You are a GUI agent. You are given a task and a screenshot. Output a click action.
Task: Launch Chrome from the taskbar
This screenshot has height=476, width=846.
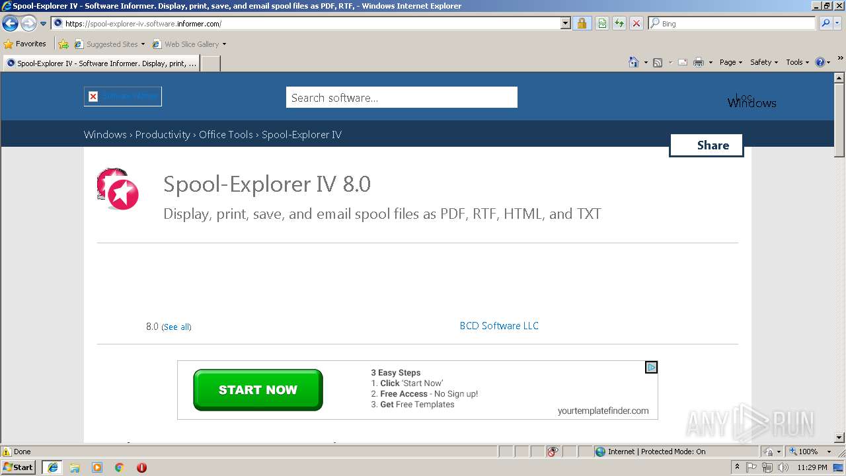120,467
